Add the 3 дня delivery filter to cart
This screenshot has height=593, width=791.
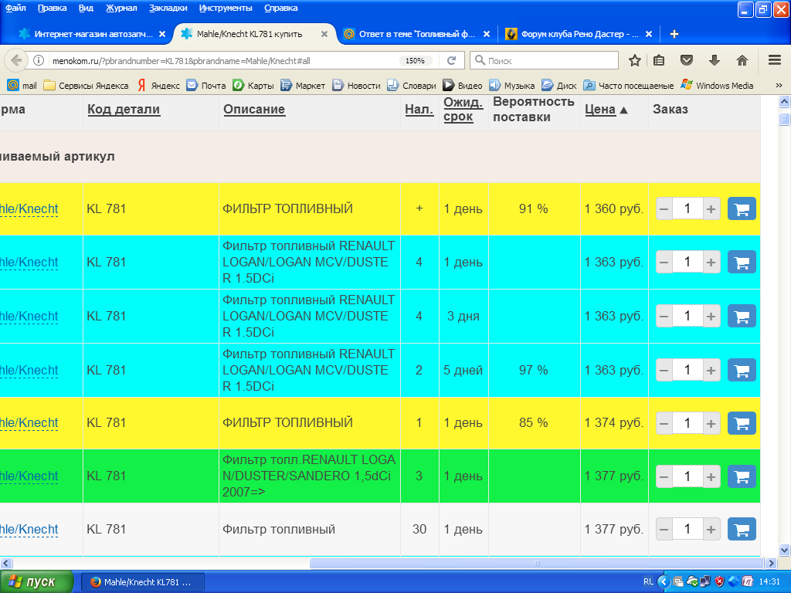click(742, 316)
